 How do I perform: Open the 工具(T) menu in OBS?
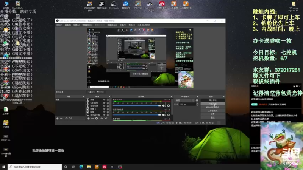pos(123,25)
